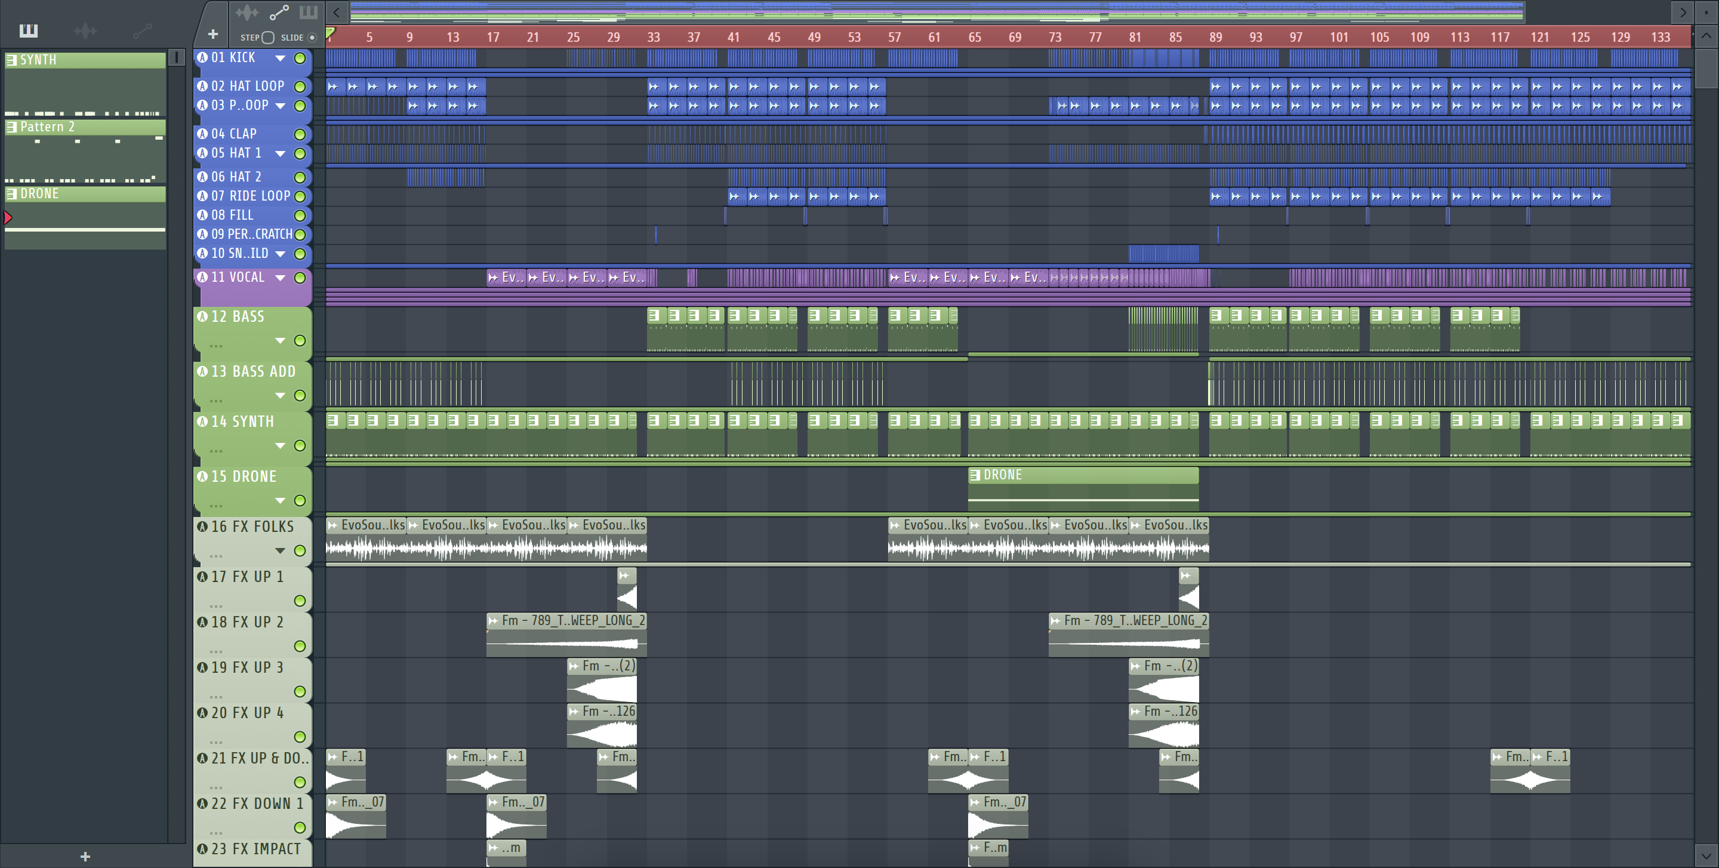Image resolution: width=1719 pixels, height=868 pixels.
Task: Select the first Fm - 789_T..WEEP_LONG_2 audio clip
Action: click(x=566, y=635)
